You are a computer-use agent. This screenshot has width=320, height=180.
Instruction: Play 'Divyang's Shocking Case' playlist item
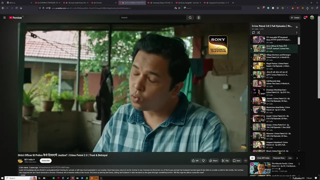coord(274,92)
